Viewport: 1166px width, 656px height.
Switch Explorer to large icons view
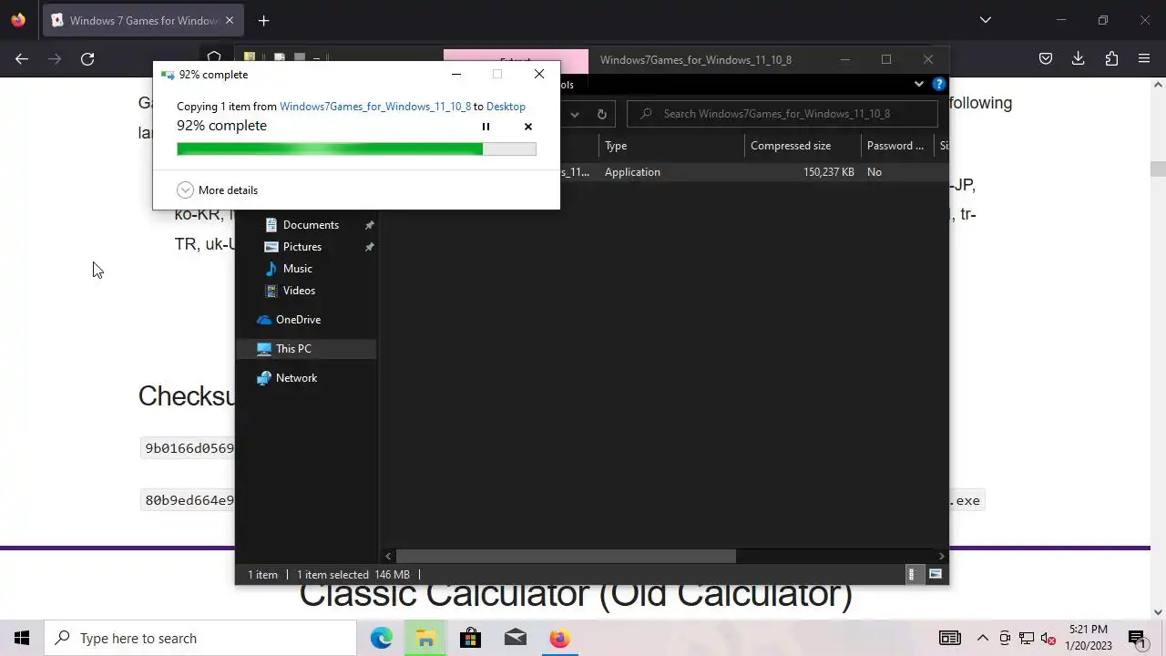click(936, 575)
